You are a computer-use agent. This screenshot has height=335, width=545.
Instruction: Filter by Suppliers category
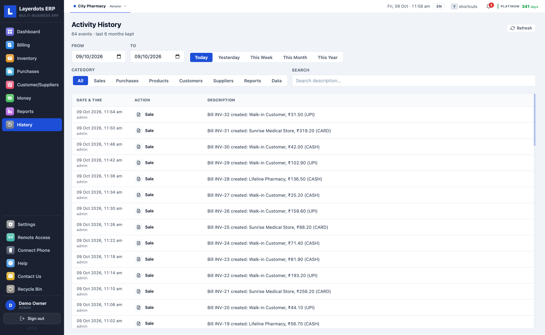[223, 81]
